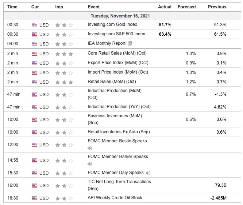Click previous value 0.4% for Import Price Index
Screen dimensions: 243x205
click(221, 72)
